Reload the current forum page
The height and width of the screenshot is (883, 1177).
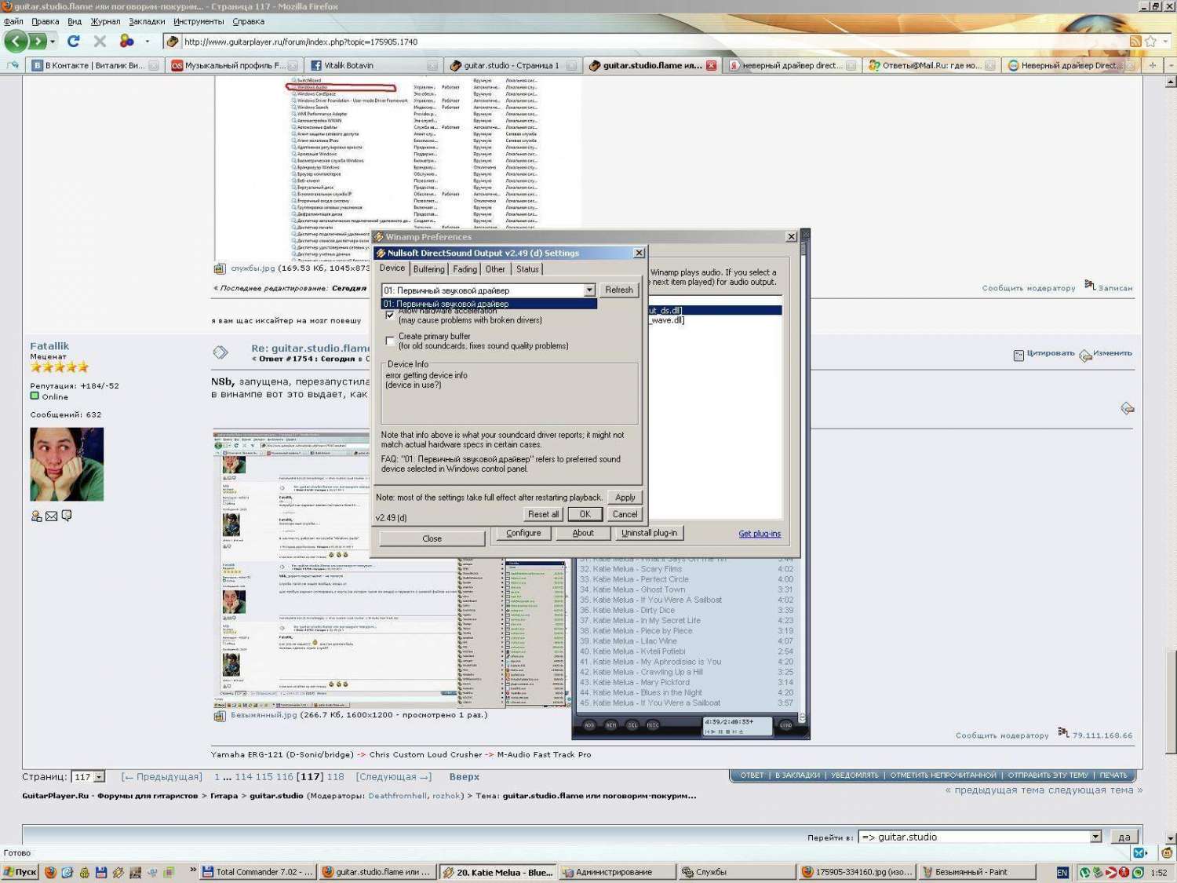click(x=74, y=41)
